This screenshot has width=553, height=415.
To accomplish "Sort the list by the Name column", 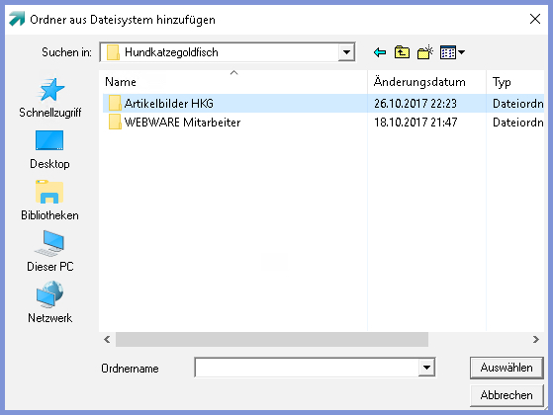I will click(x=233, y=82).
